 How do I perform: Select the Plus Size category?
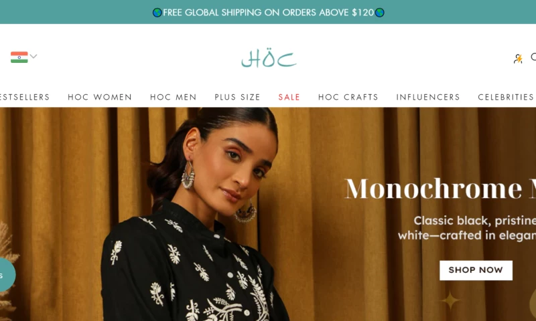click(x=238, y=97)
